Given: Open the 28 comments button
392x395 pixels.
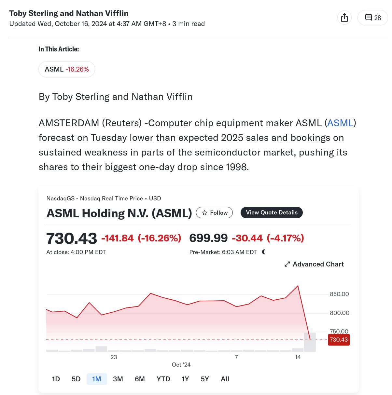Looking at the screenshot, I should pyautogui.click(x=373, y=18).
